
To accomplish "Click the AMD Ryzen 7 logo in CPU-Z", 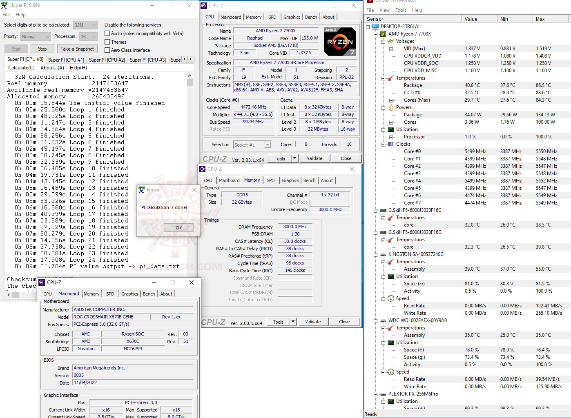I will (x=340, y=42).
